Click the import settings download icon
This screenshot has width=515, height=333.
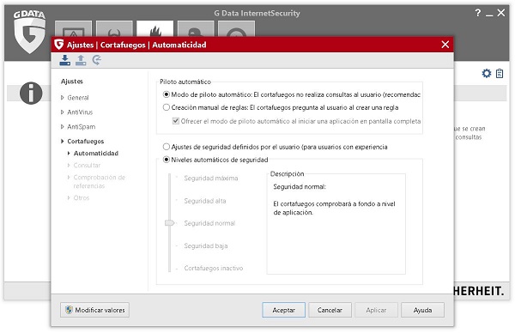(x=64, y=60)
